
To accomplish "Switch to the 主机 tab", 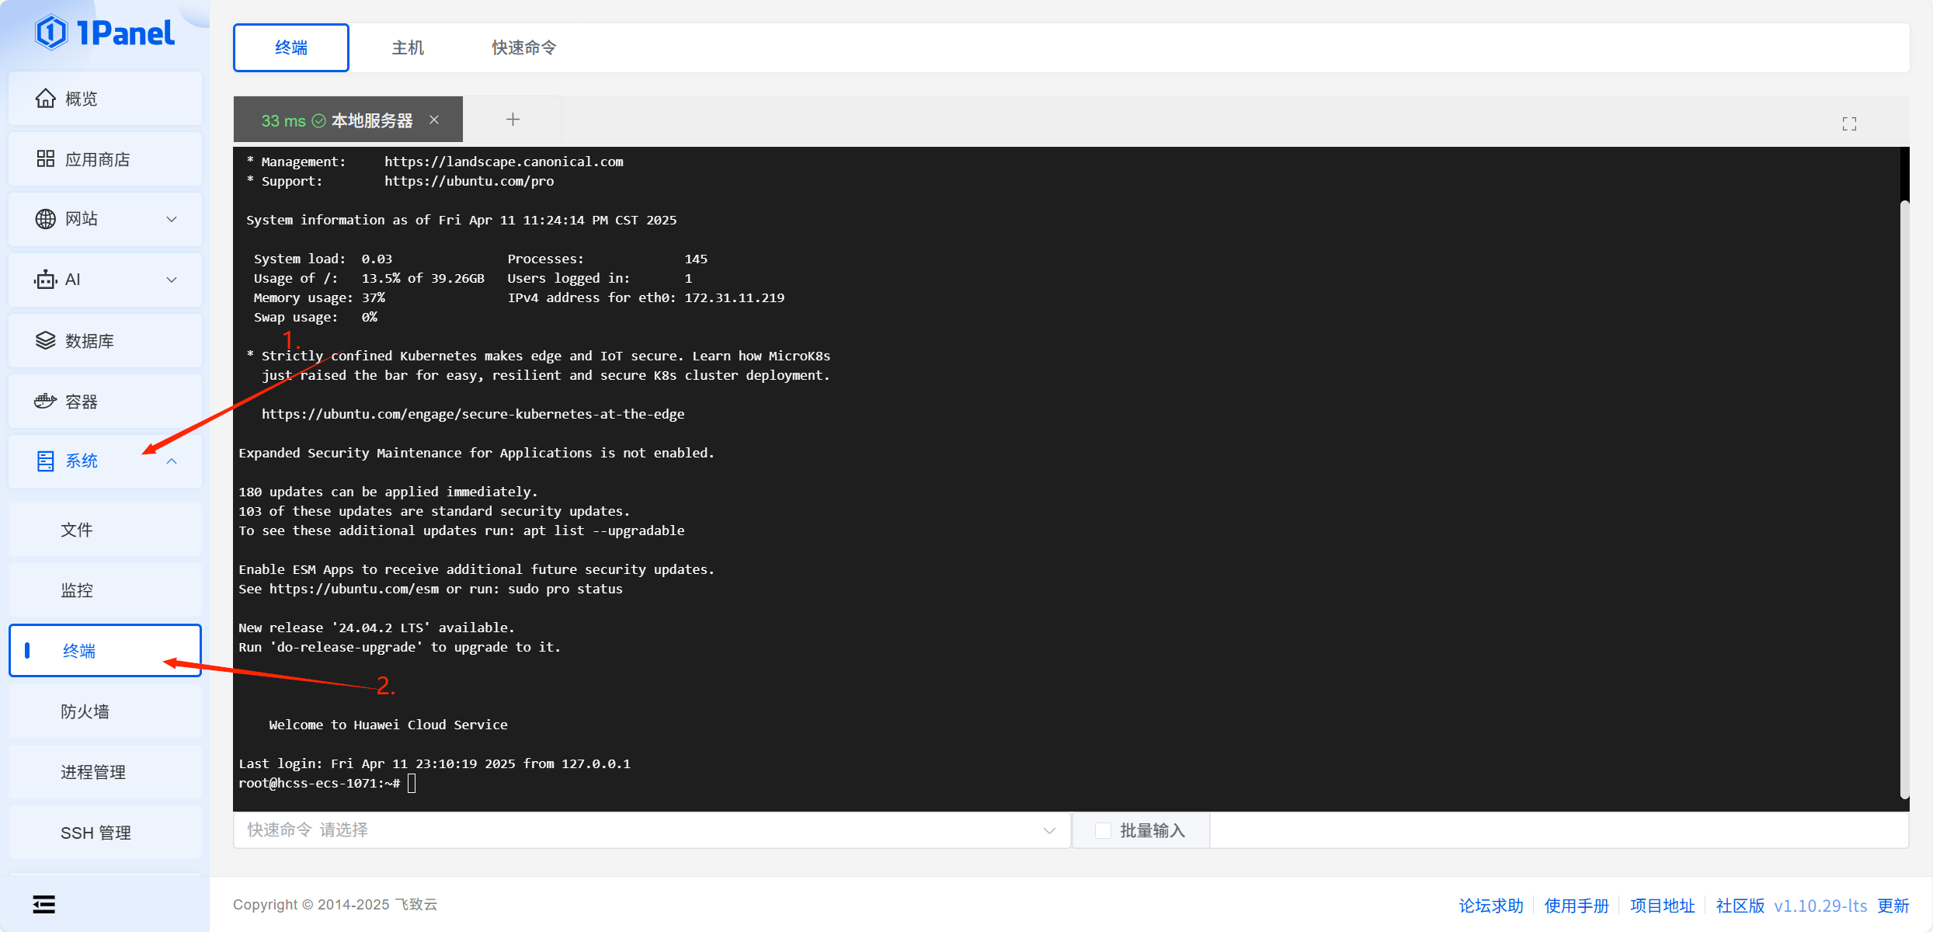I will [x=408, y=48].
